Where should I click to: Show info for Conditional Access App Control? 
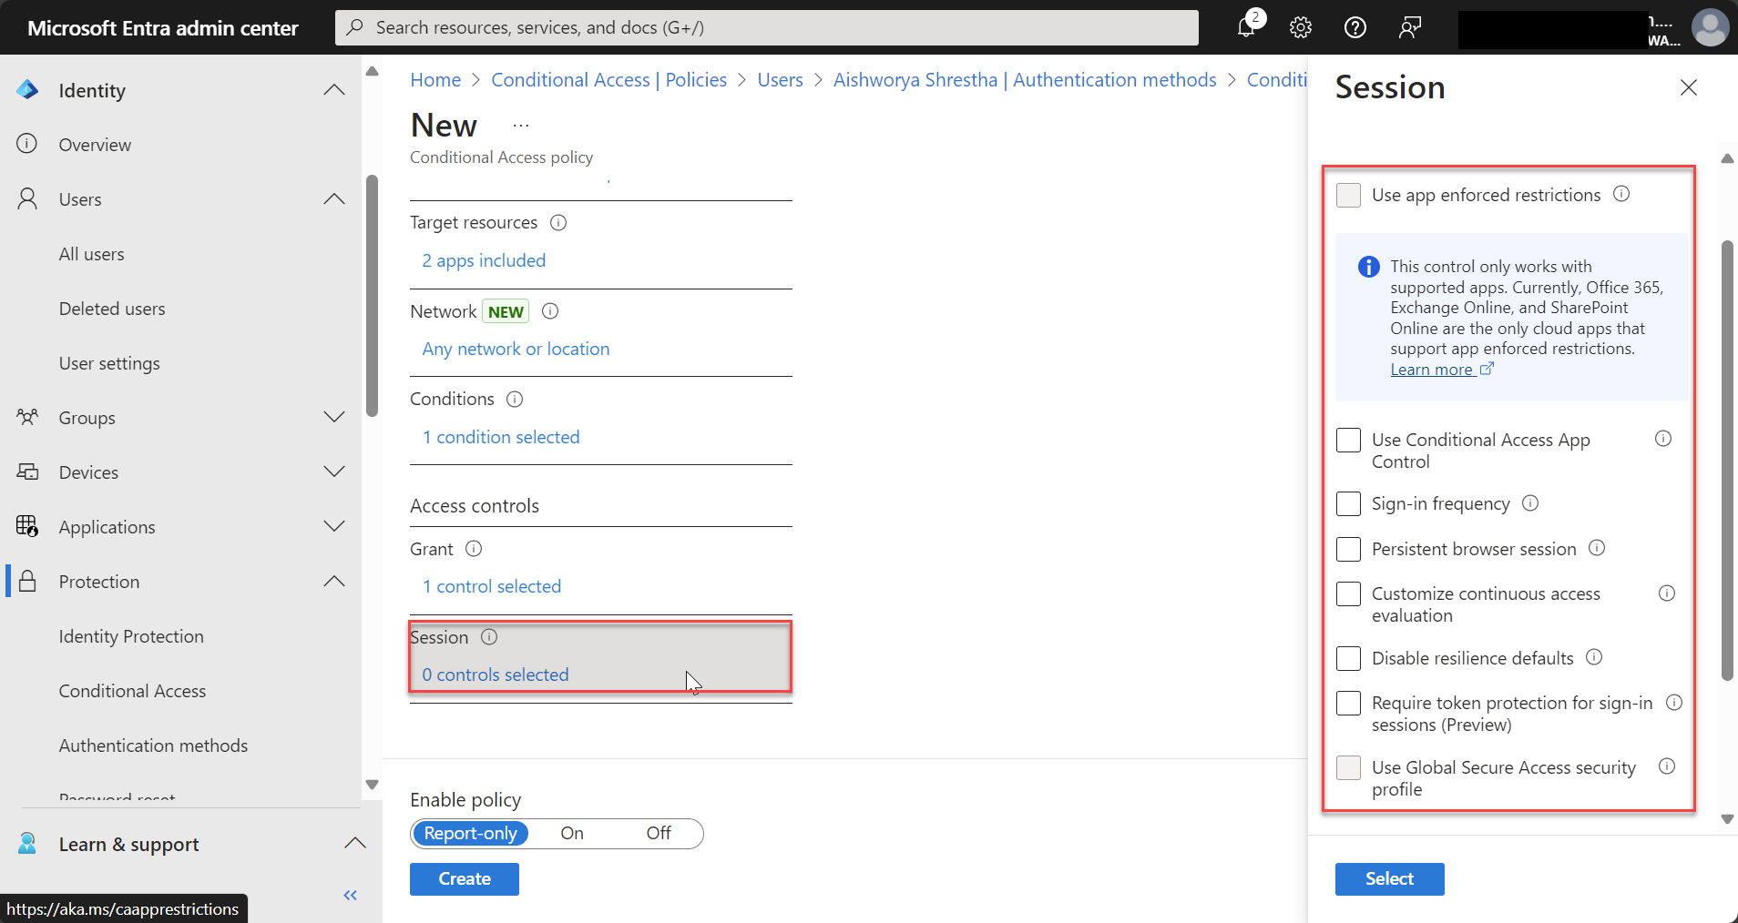pos(1663,439)
